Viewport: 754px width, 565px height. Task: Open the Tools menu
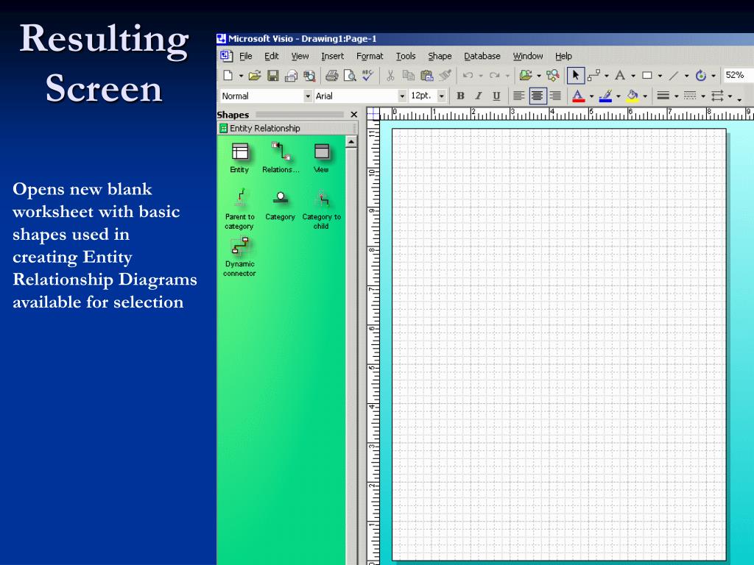[406, 56]
